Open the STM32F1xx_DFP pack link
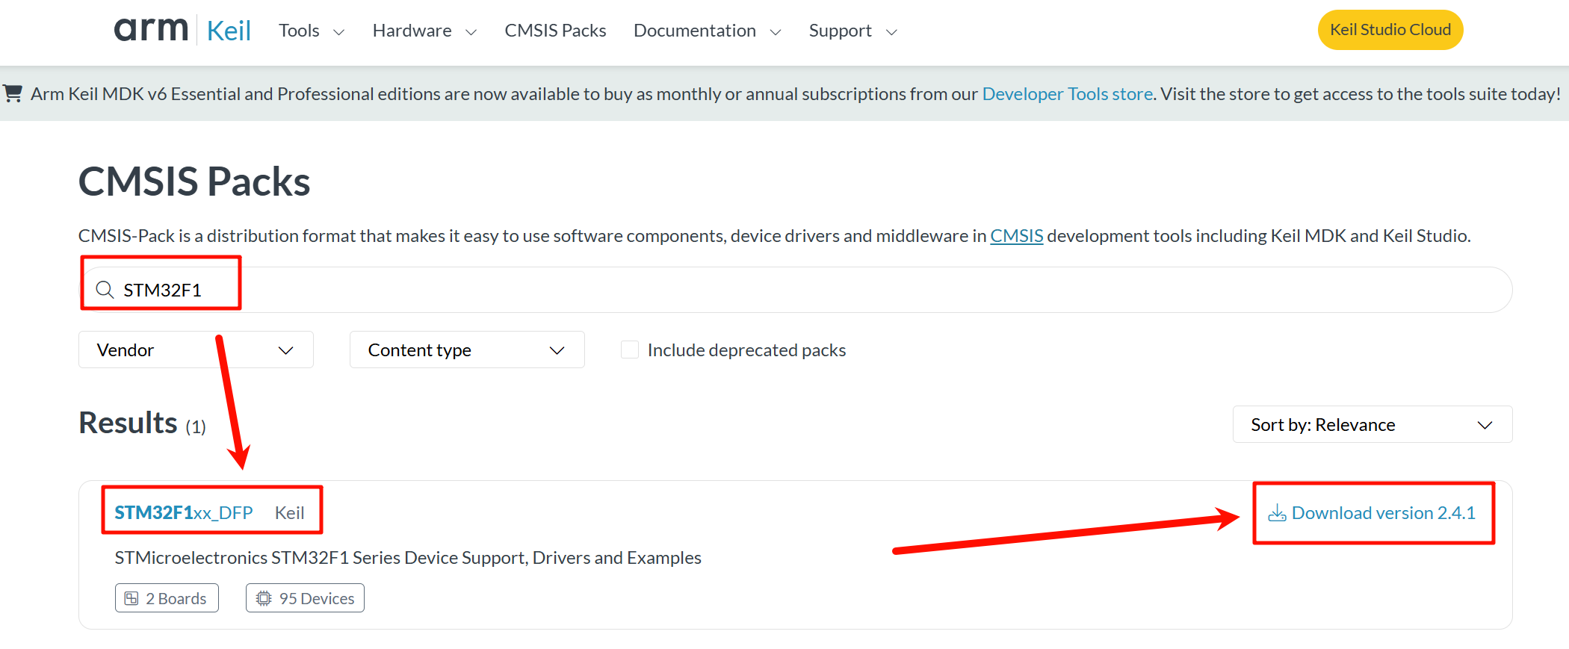1569x649 pixels. click(x=184, y=512)
